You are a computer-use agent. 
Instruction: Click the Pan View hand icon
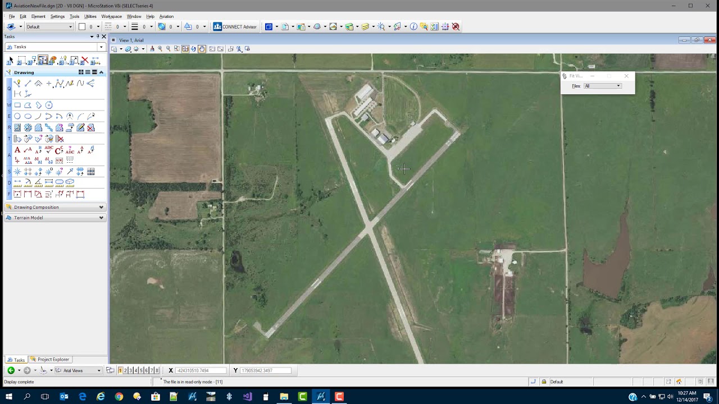point(202,49)
